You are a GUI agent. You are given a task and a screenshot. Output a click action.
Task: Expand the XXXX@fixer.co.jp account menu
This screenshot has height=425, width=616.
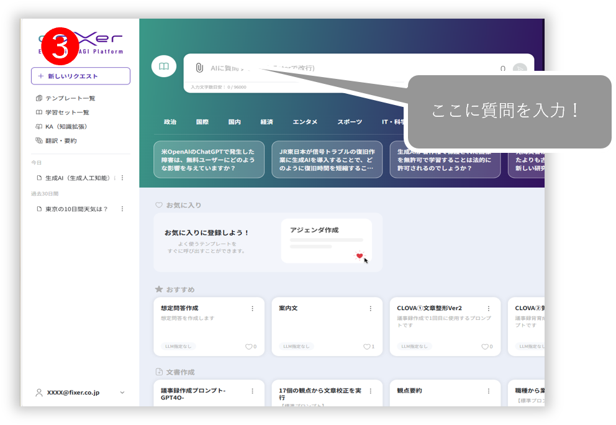coord(122,393)
